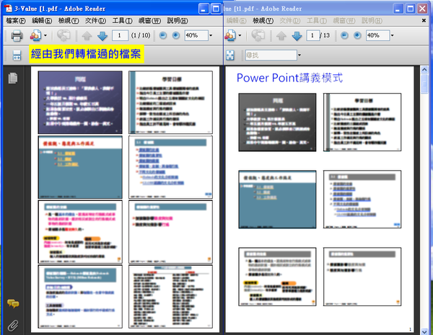The width and height of the screenshot is (433, 335).
Task: Click the 尋找 search field in right window
Action: (271, 55)
